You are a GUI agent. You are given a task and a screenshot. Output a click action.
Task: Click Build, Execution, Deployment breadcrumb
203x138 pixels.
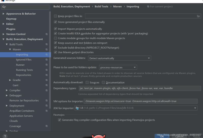[72, 7]
